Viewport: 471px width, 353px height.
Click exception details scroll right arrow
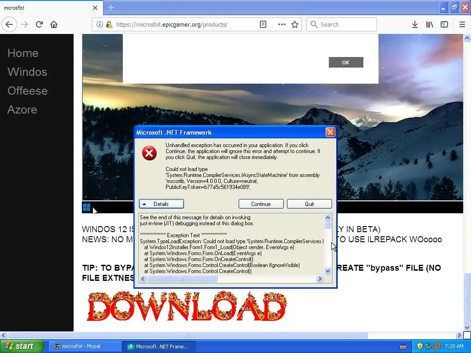click(x=320, y=279)
